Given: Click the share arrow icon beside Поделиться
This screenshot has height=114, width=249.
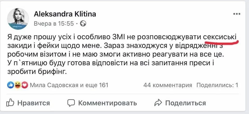Looking at the screenshot, I should coord(158,103).
